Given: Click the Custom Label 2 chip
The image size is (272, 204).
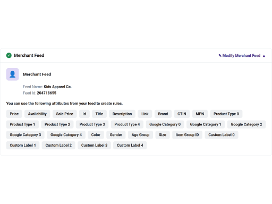Looking at the screenshot, I should point(58,145).
